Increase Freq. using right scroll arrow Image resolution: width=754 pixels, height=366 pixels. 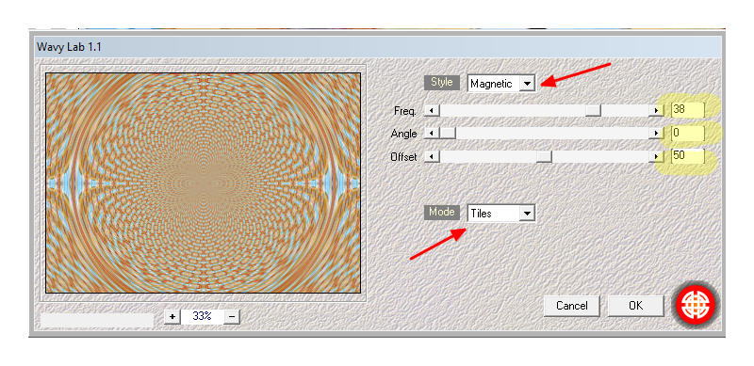pyautogui.click(x=655, y=110)
